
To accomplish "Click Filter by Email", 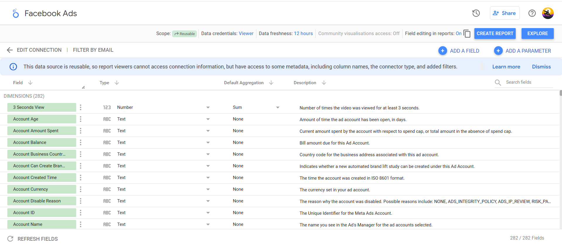I will [93, 50].
